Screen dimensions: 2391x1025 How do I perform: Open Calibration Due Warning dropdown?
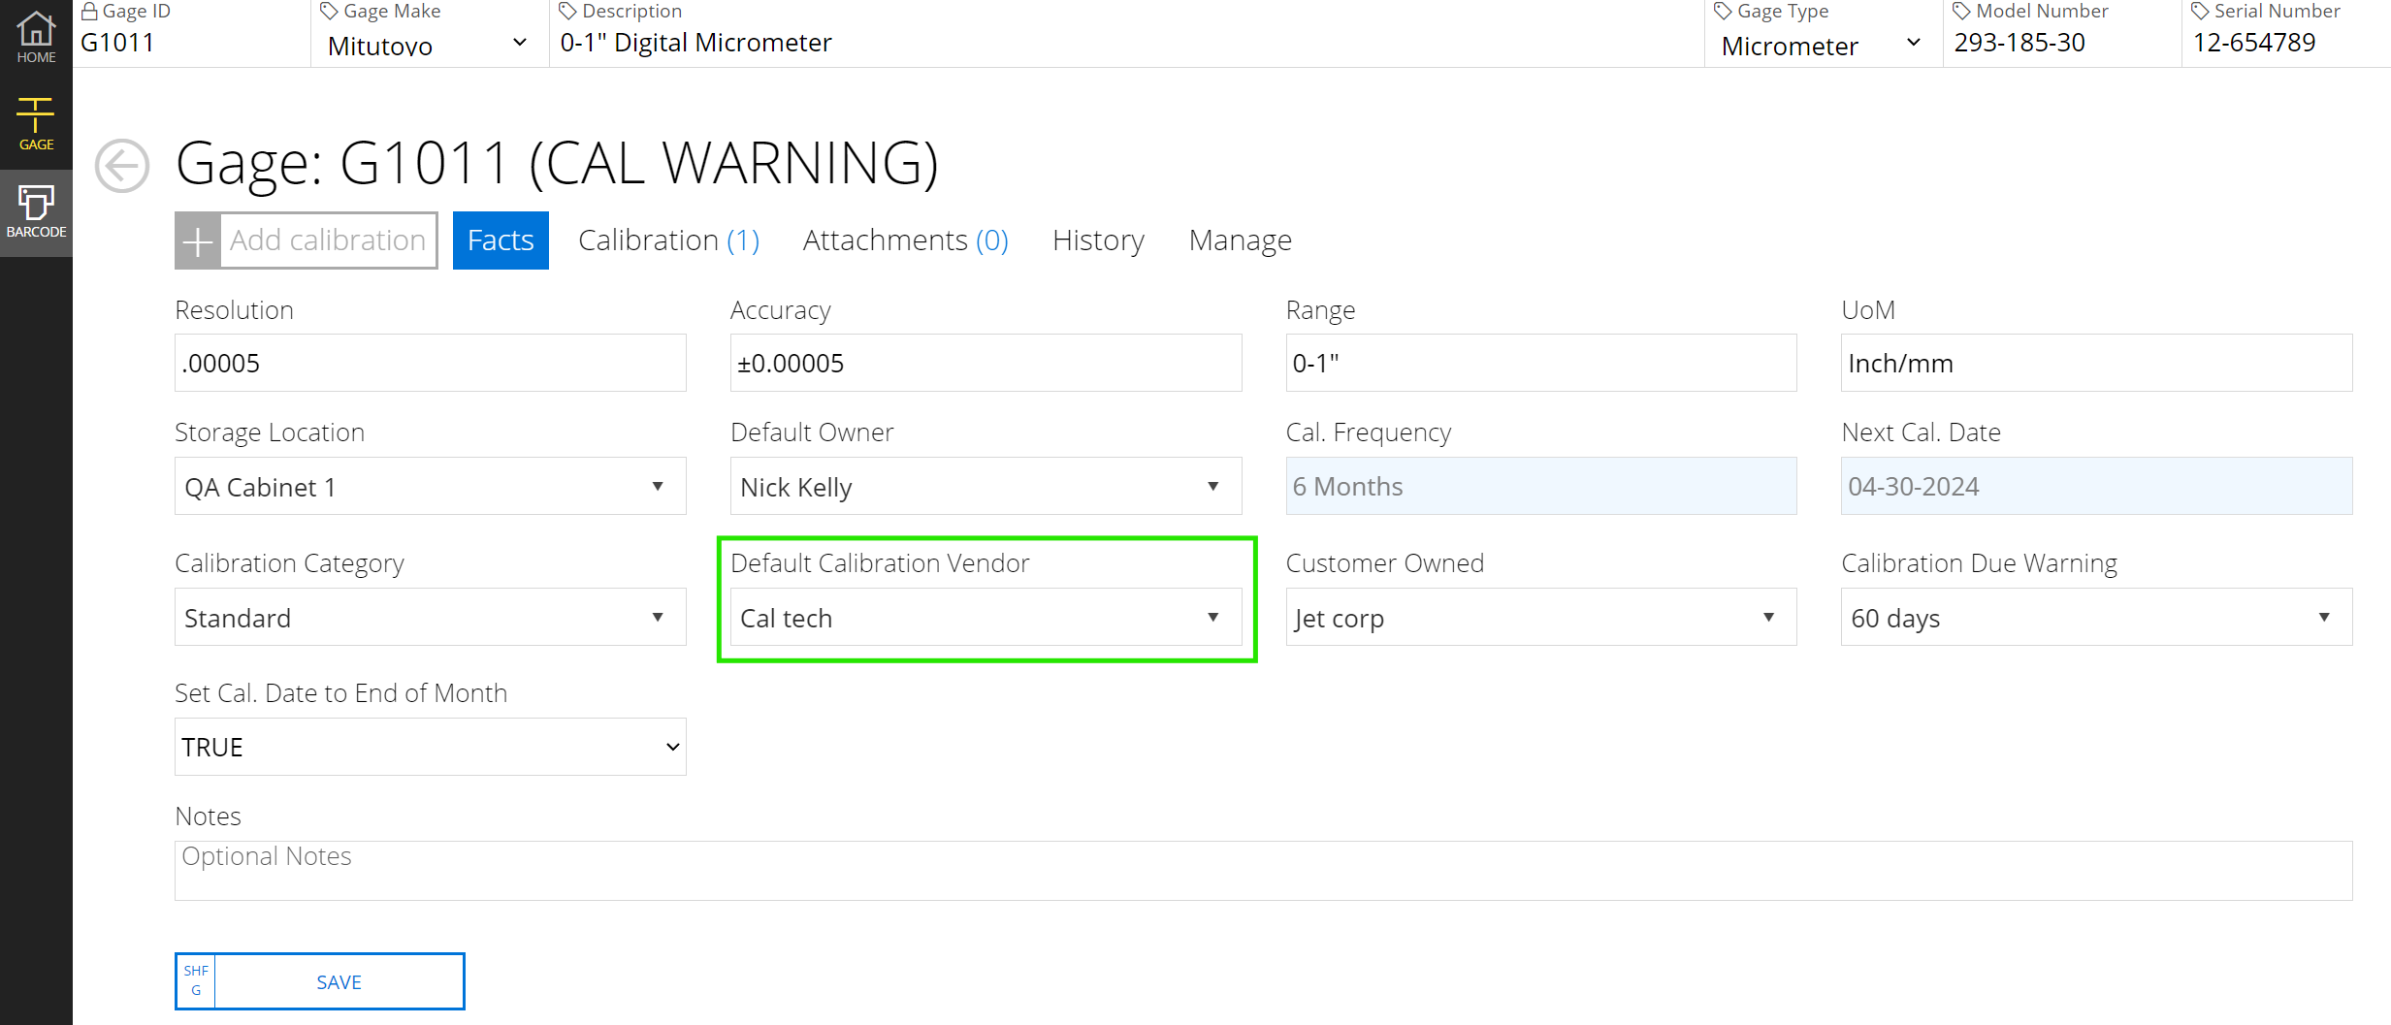2097,617
